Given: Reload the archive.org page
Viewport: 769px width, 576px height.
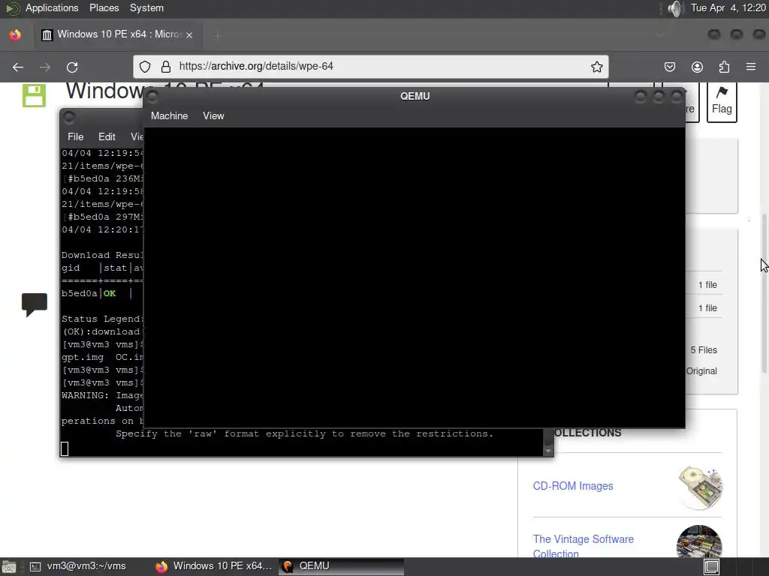Looking at the screenshot, I should click(x=72, y=67).
